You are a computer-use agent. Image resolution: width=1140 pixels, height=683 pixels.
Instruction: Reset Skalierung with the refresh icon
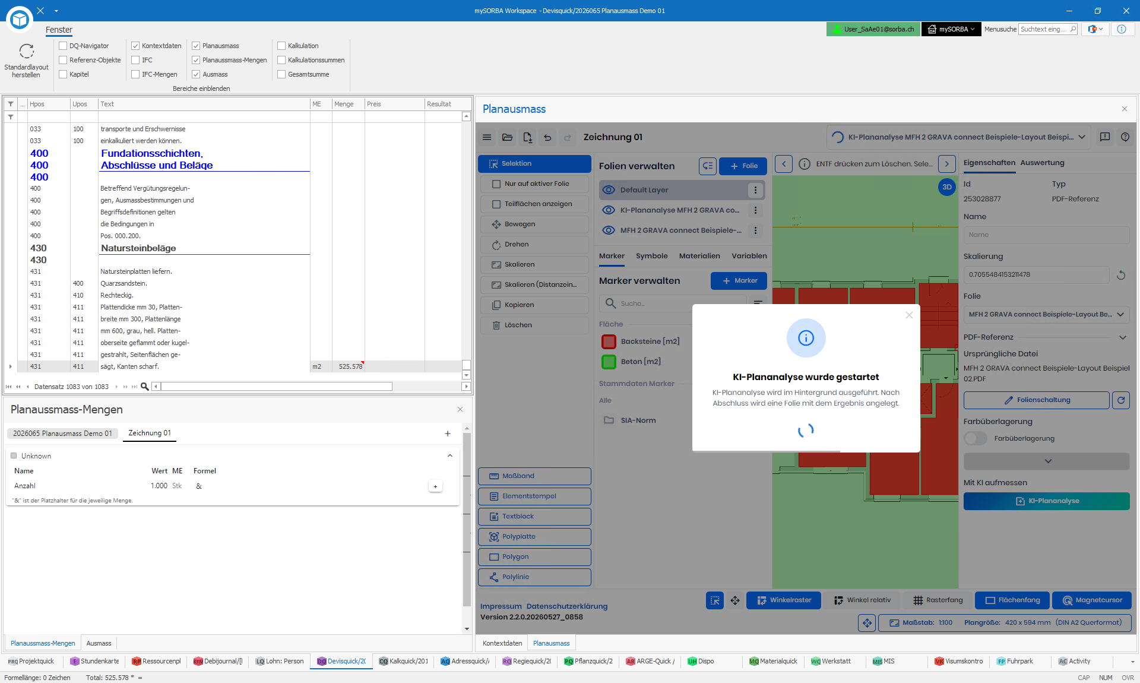(x=1121, y=275)
